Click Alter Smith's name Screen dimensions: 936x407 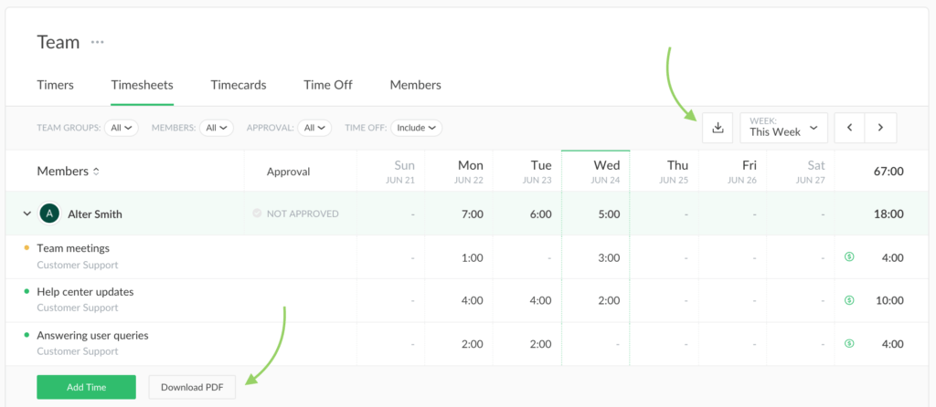coord(95,214)
